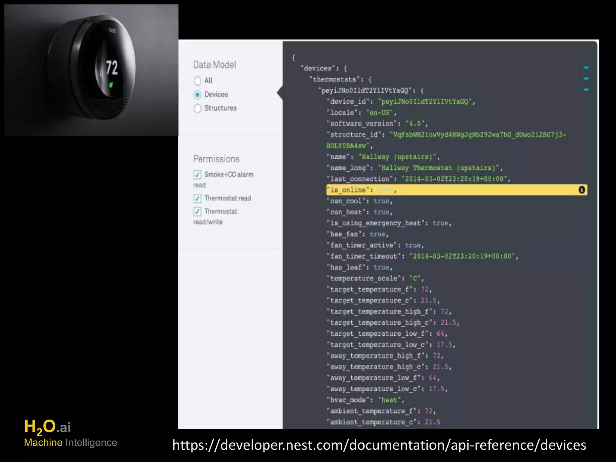Click the "structure_id" line
The width and height of the screenshot is (616, 462).
(x=446, y=140)
